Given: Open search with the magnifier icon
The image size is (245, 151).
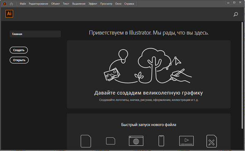Looking at the screenshot, I should pos(236,14).
